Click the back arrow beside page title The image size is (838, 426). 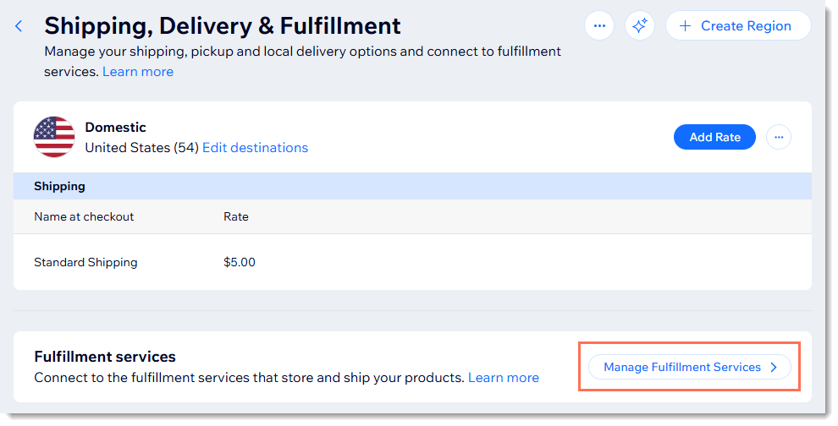pos(19,26)
